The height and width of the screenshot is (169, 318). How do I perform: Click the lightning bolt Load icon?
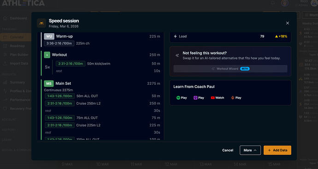point(176,36)
